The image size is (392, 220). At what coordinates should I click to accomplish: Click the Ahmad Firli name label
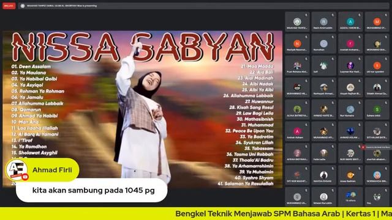52,170
